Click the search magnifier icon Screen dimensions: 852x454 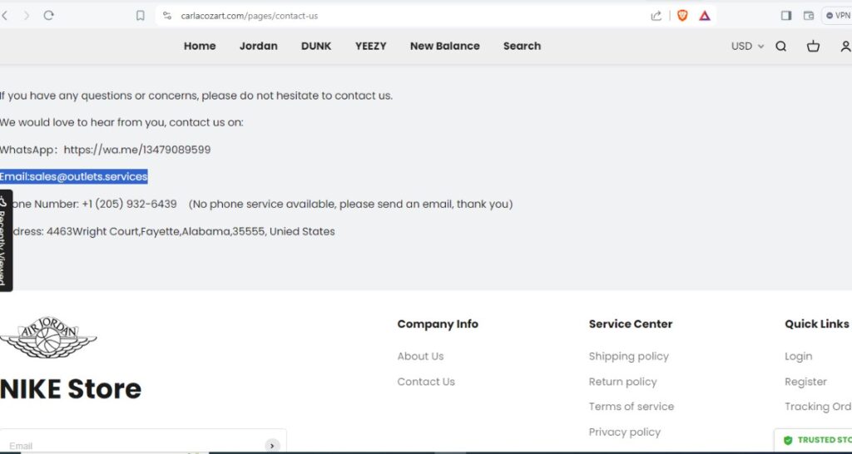coord(780,47)
